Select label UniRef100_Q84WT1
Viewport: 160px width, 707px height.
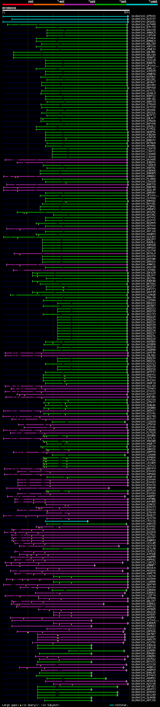pos(143,58)
